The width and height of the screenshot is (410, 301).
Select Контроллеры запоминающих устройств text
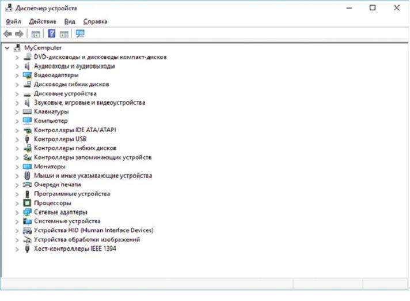click(x=93, y=157)
